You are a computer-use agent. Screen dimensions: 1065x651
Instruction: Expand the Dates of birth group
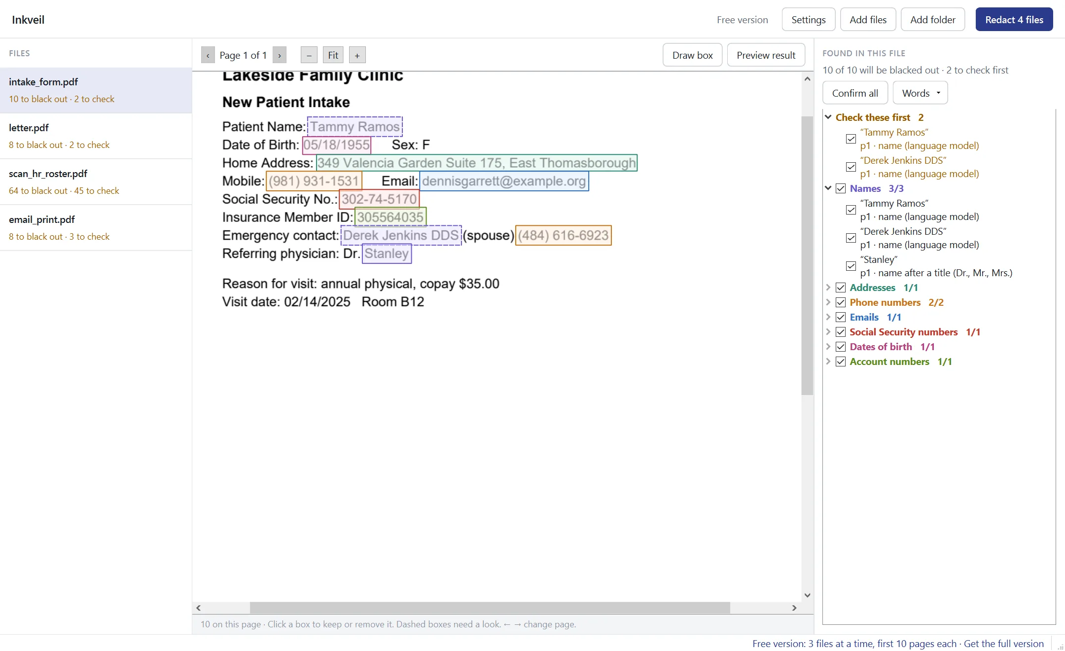coord(828,347)
